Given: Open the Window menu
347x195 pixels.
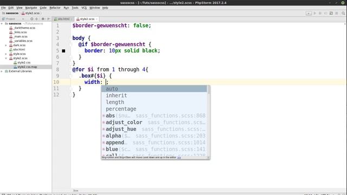Looking at the screenshot, I should [x=94, y=8].
